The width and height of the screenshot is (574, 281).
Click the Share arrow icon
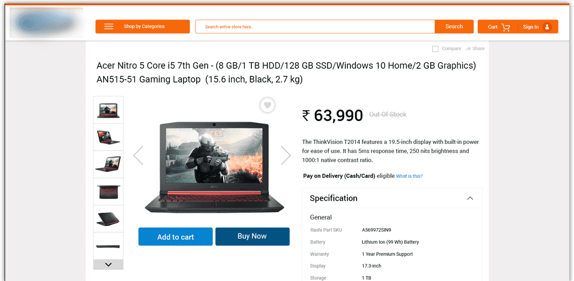(468, 49)
